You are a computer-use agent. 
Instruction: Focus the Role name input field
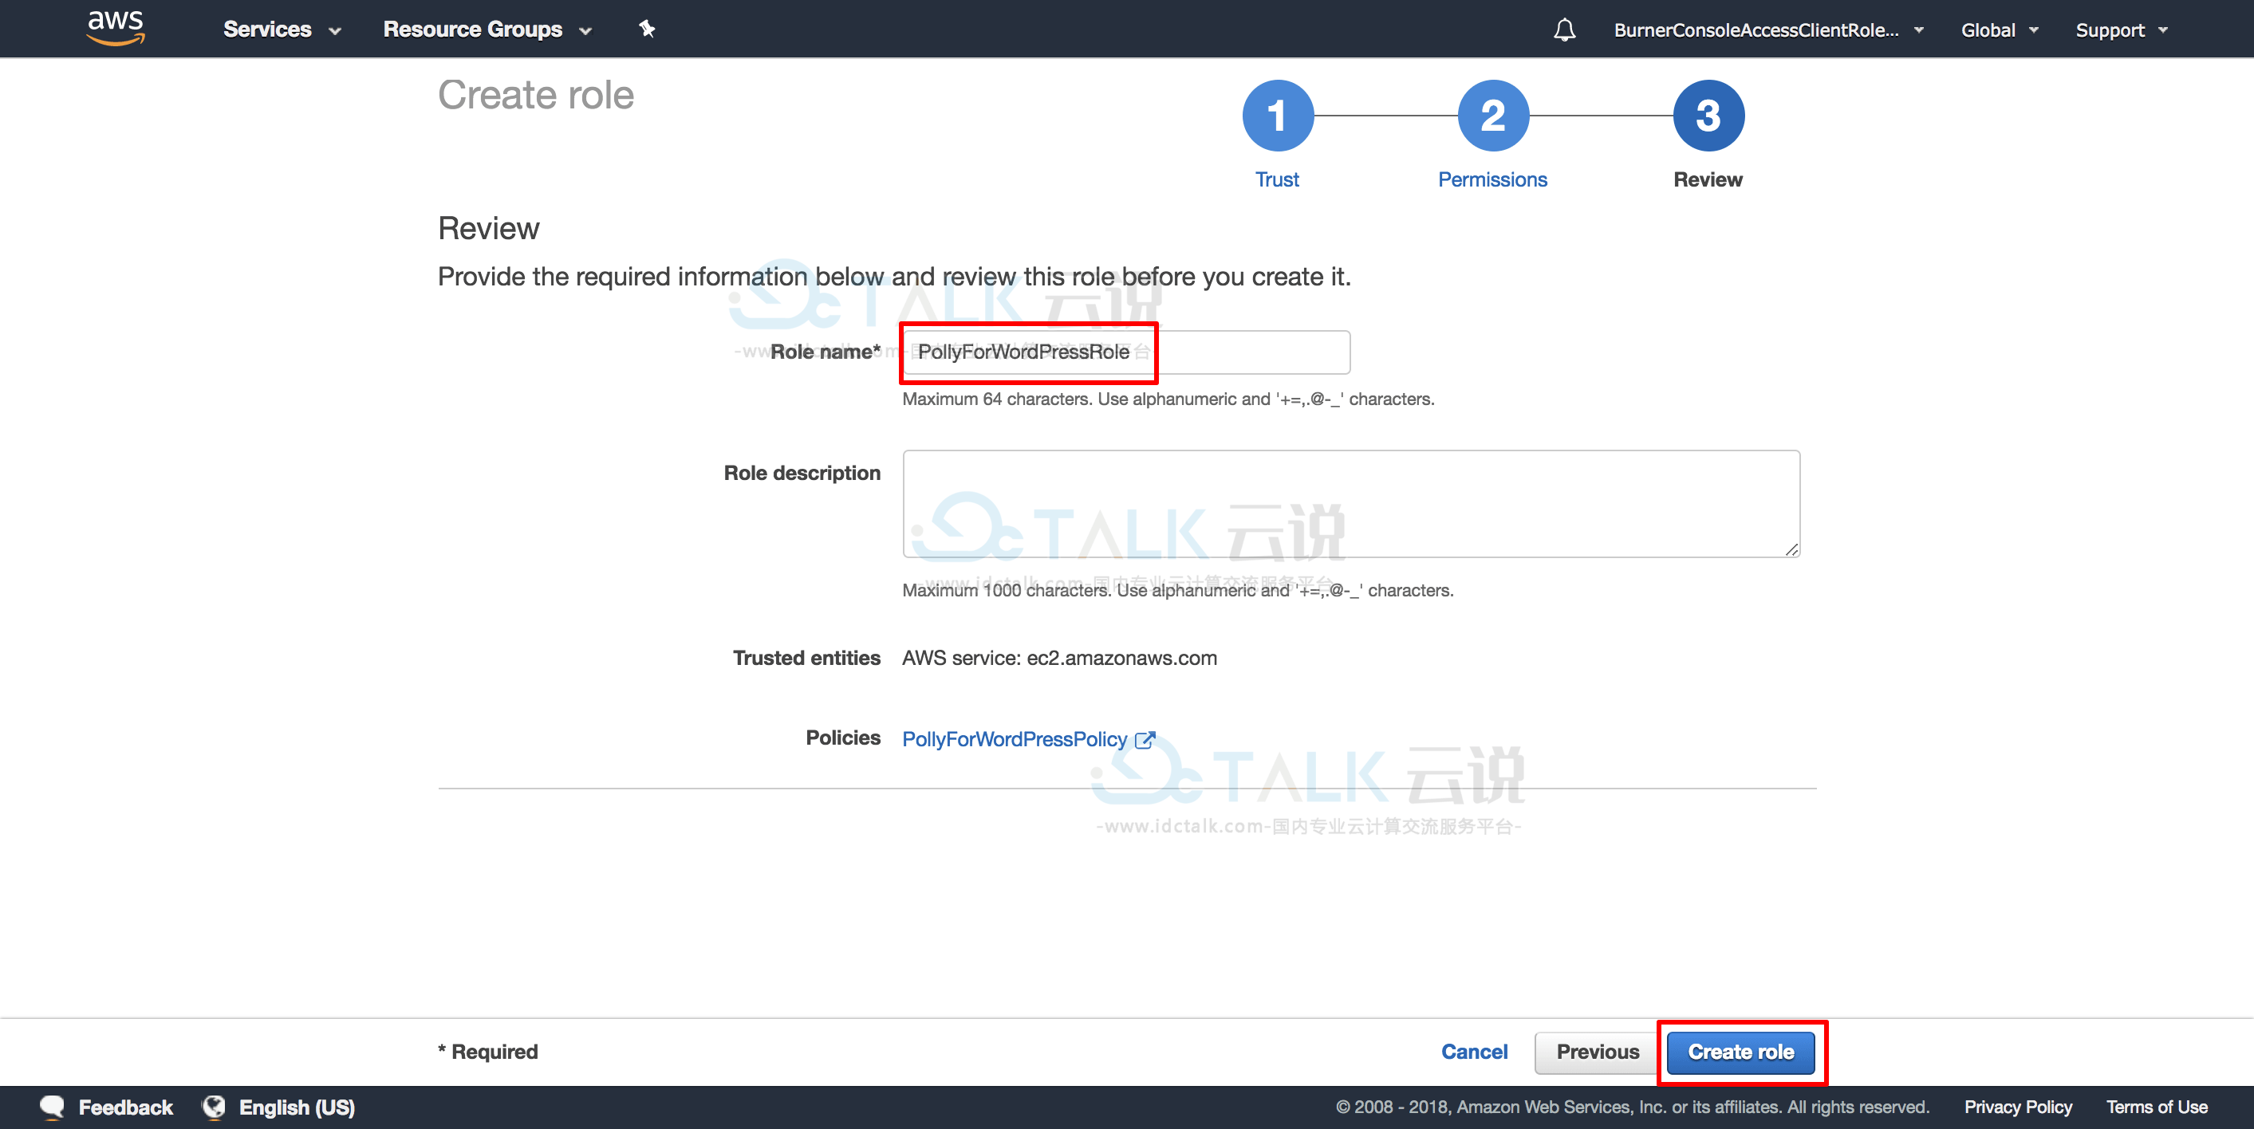tap(1126, 352)
